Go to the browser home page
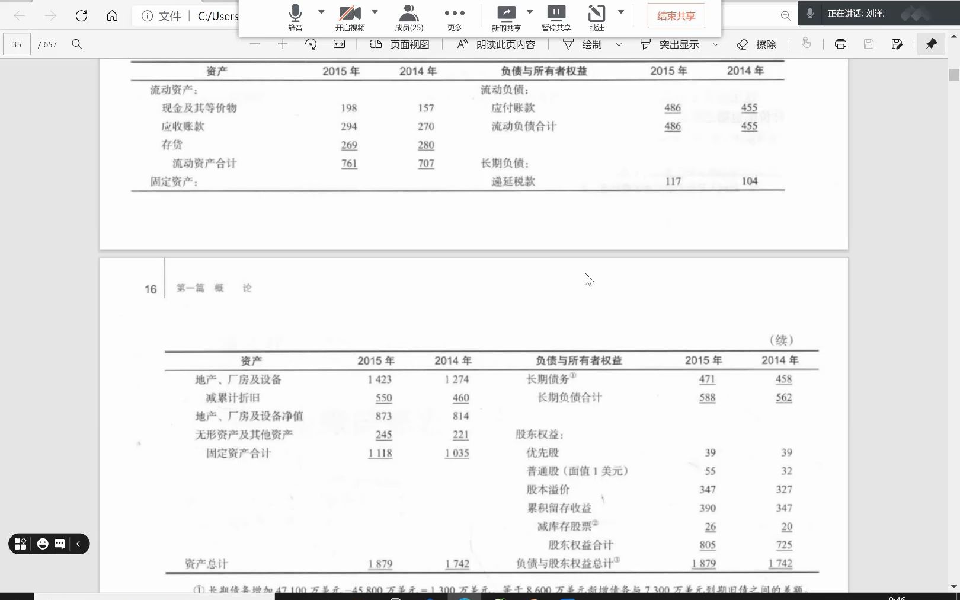The width and height of the screenshot is (960, 600). 112,16
